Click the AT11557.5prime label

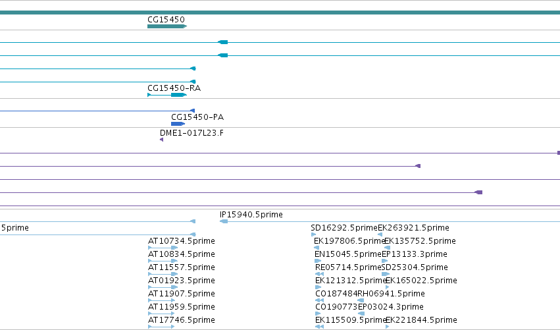(x=182, y=267)
